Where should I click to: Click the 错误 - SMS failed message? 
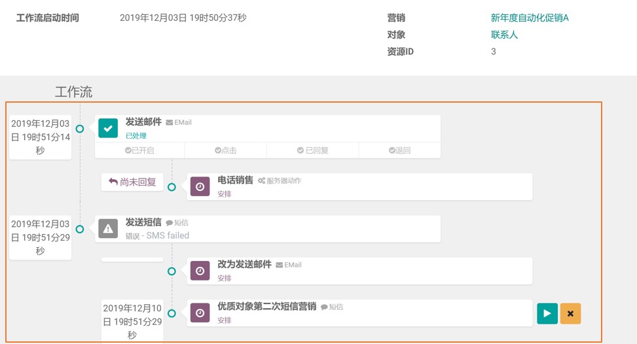(157, 235)
